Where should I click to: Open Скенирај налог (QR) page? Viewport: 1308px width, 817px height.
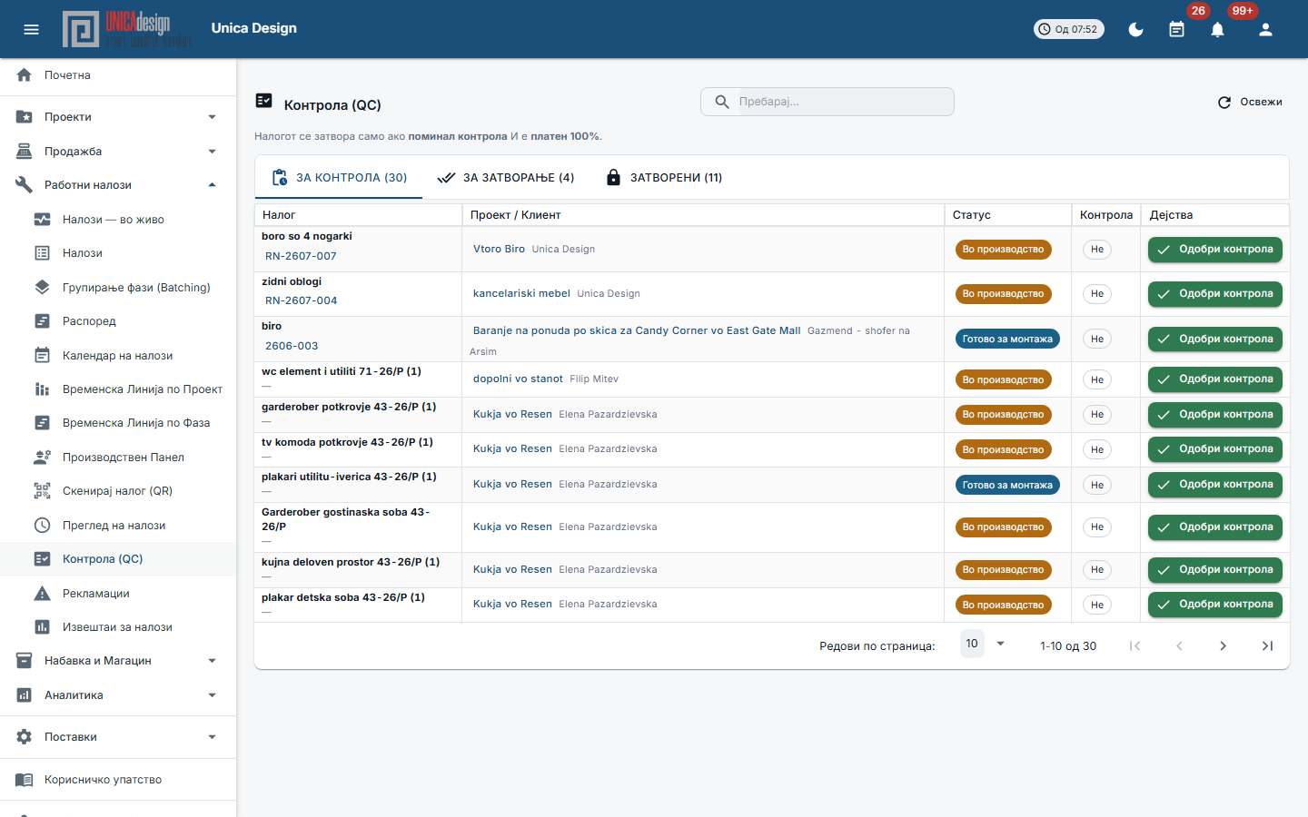pos(118,491)
